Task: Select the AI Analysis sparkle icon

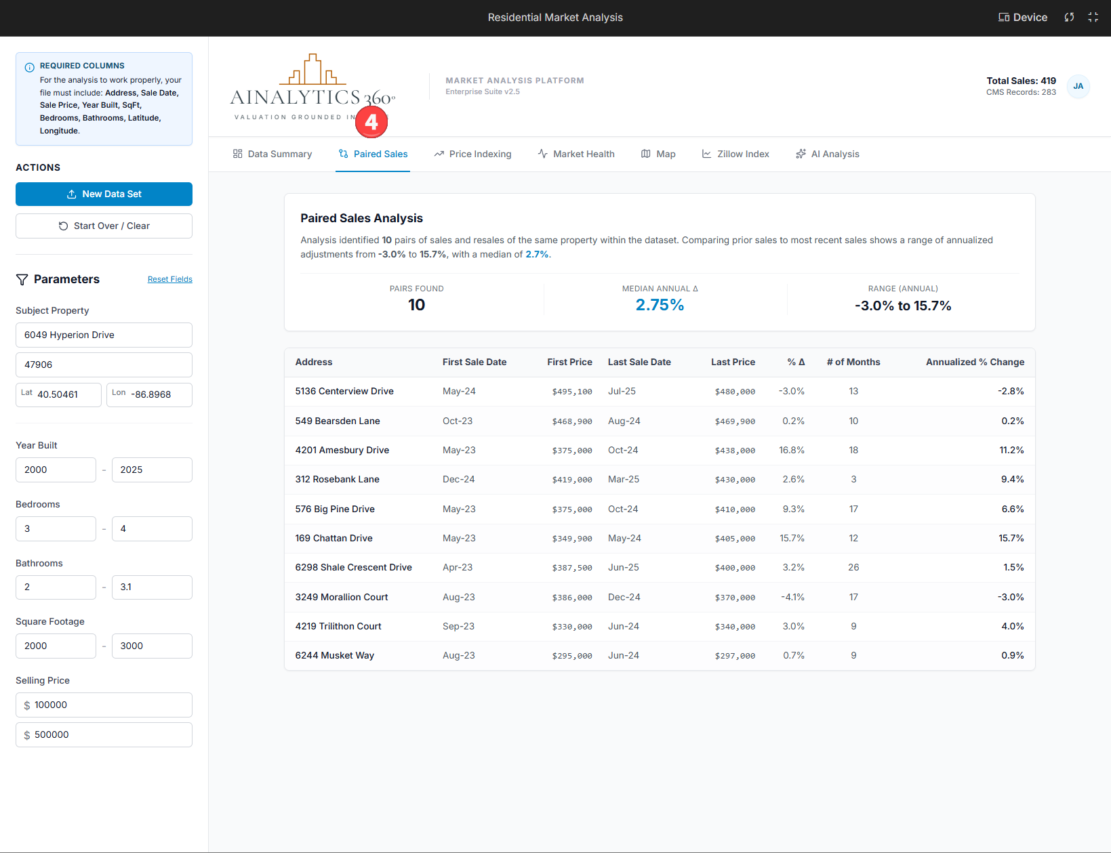Action: point(801,154)
